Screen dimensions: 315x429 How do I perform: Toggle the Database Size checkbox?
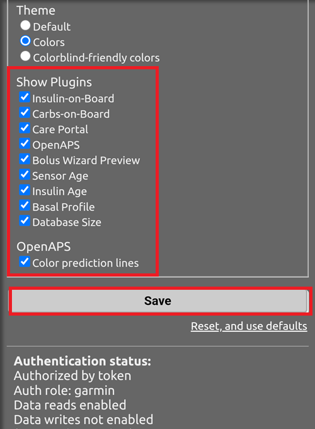[25, 220]
